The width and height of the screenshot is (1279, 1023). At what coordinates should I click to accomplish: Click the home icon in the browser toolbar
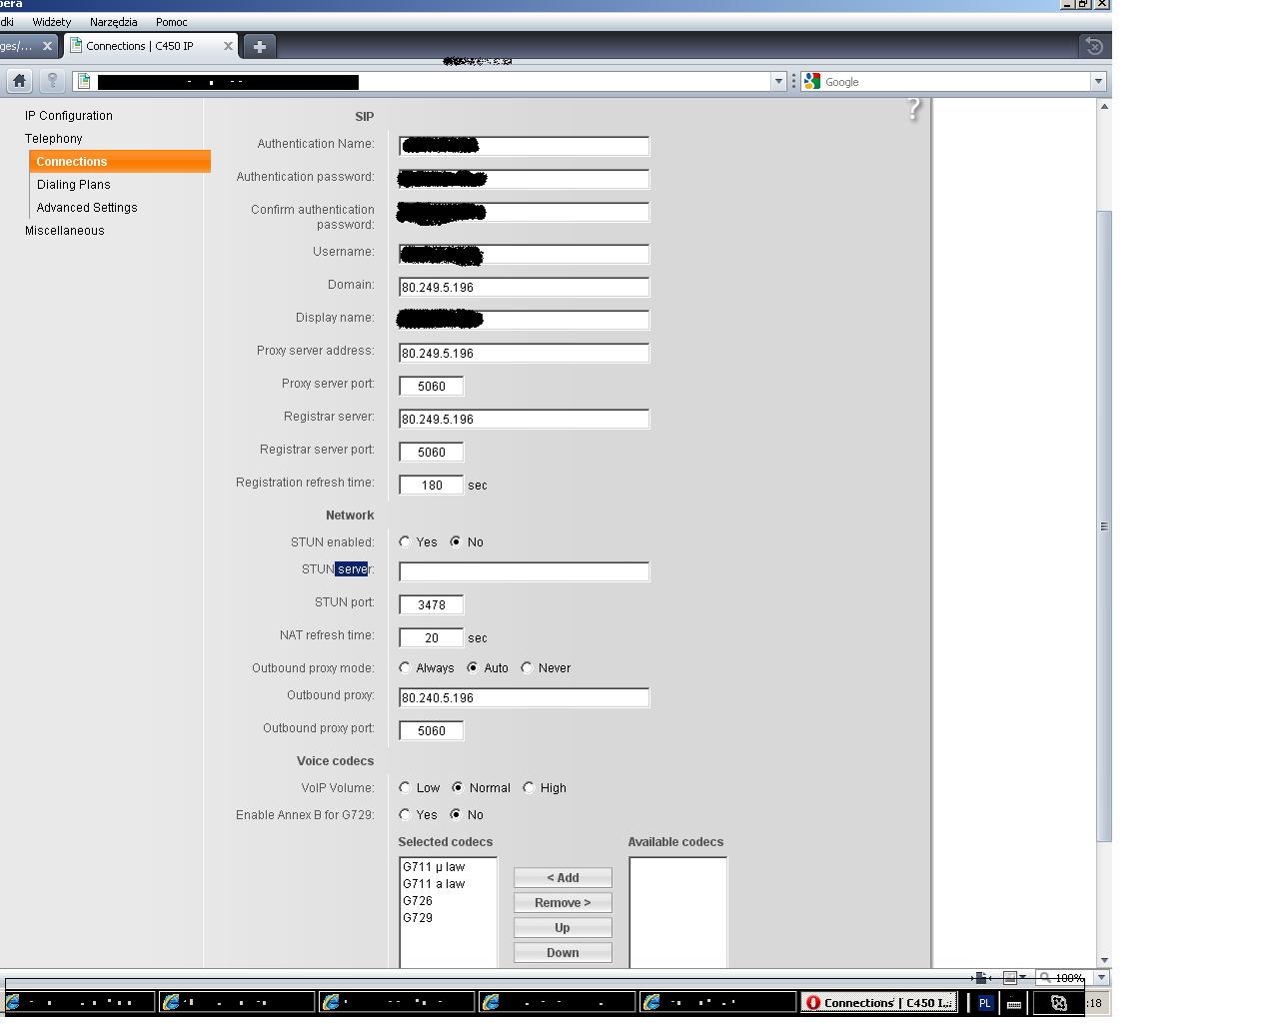18,81
